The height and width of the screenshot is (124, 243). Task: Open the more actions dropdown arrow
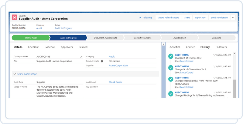pos(233,18)
